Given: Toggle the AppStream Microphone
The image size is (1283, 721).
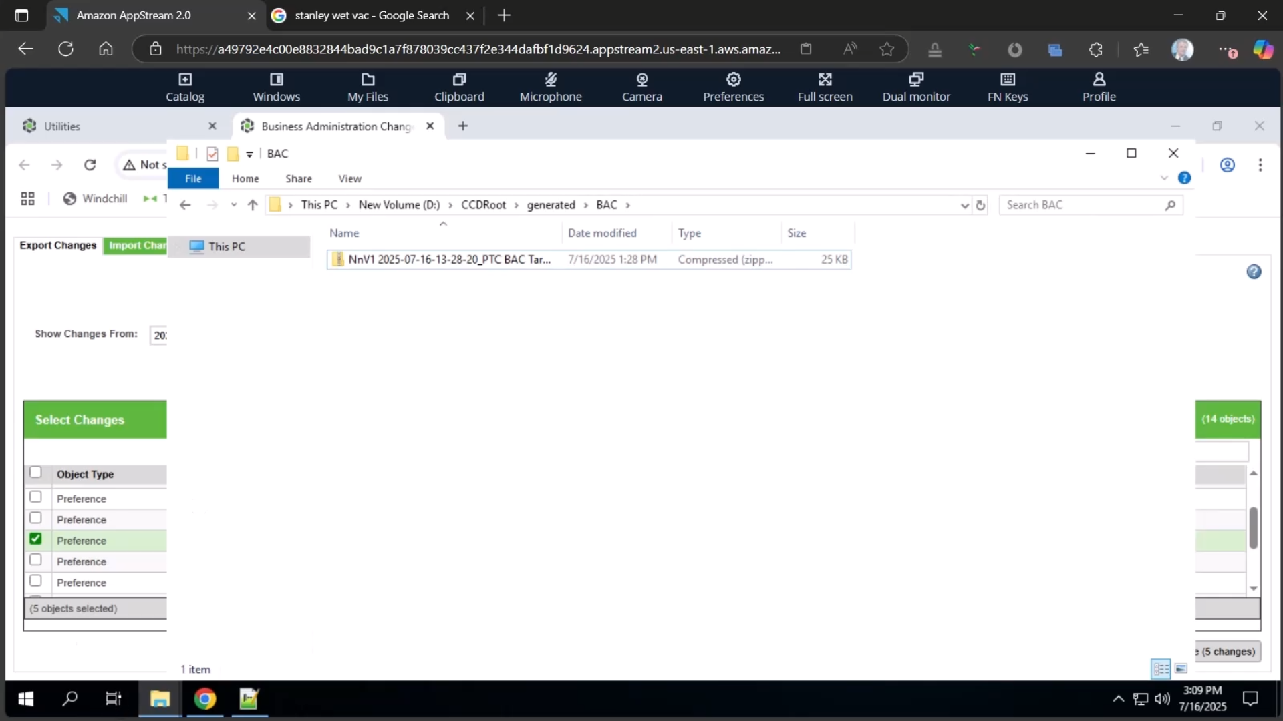Looking at the screenshot, I should coord(551,87).
